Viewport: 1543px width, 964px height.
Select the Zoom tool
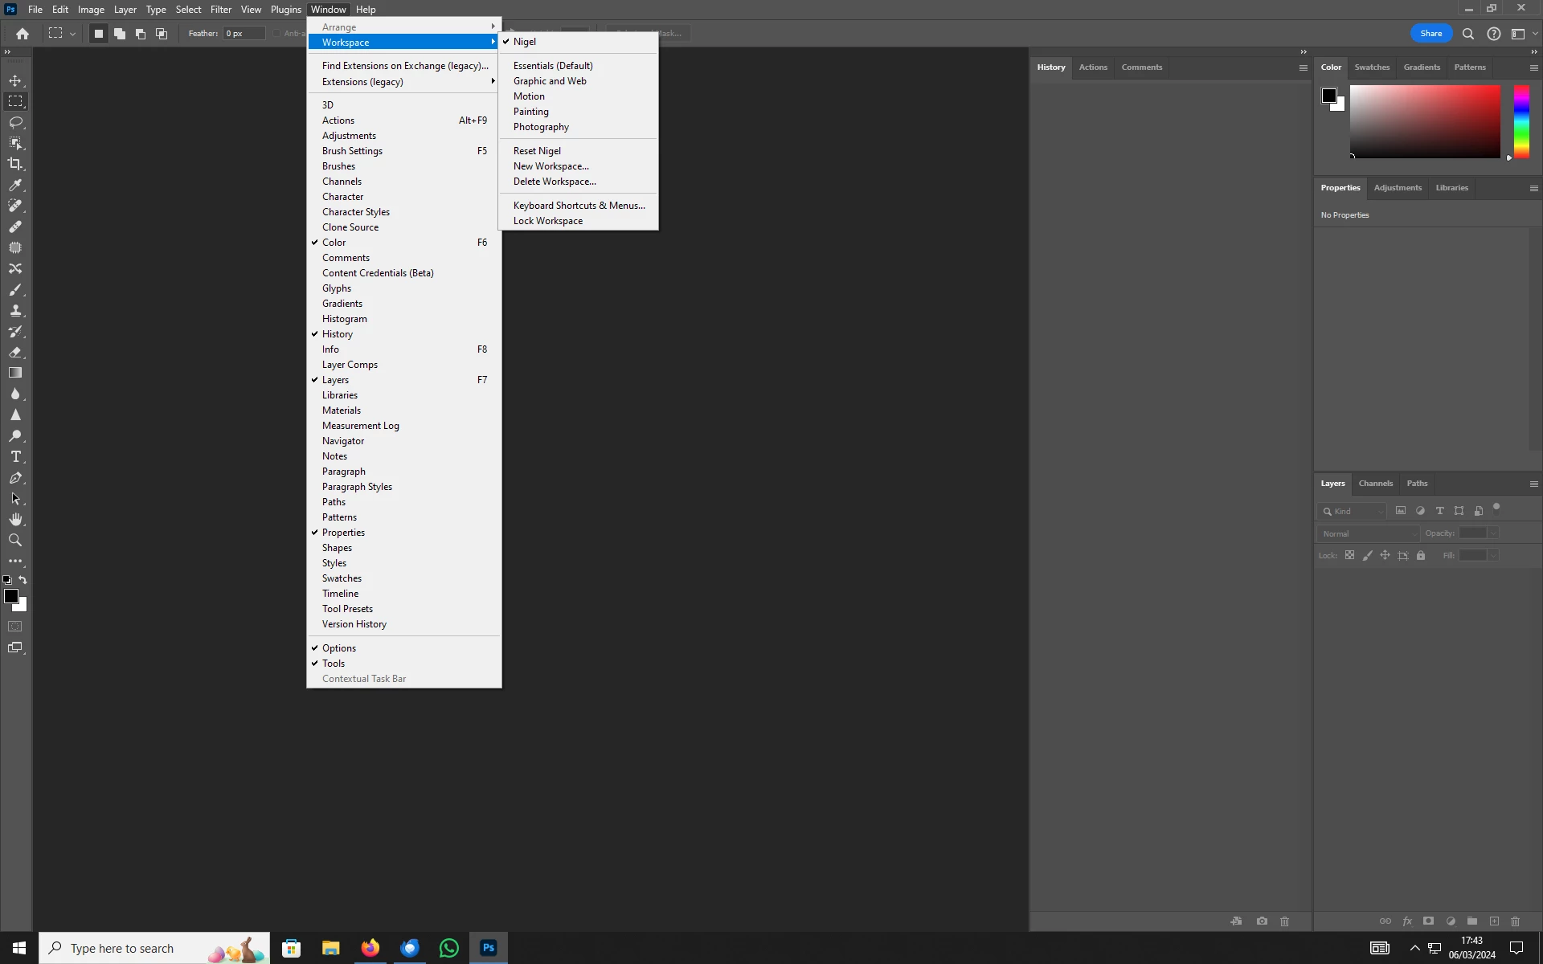click(x=15, y=541)
